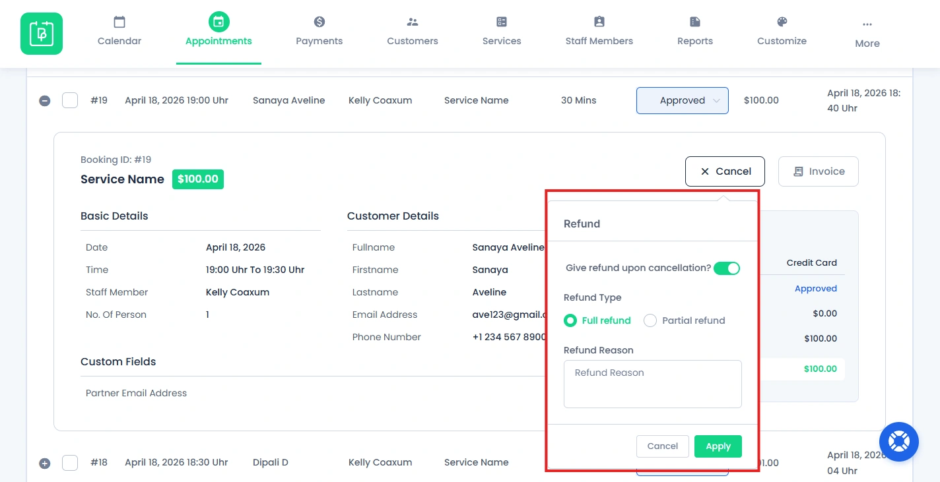Click the Reports document icon

click(695, 22)
